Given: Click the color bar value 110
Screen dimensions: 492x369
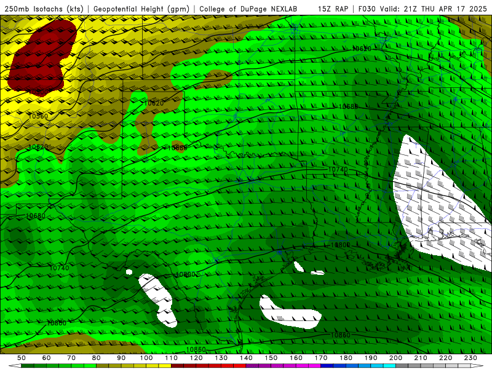Looking at the screenshot, I should click(x=171, y=358).
